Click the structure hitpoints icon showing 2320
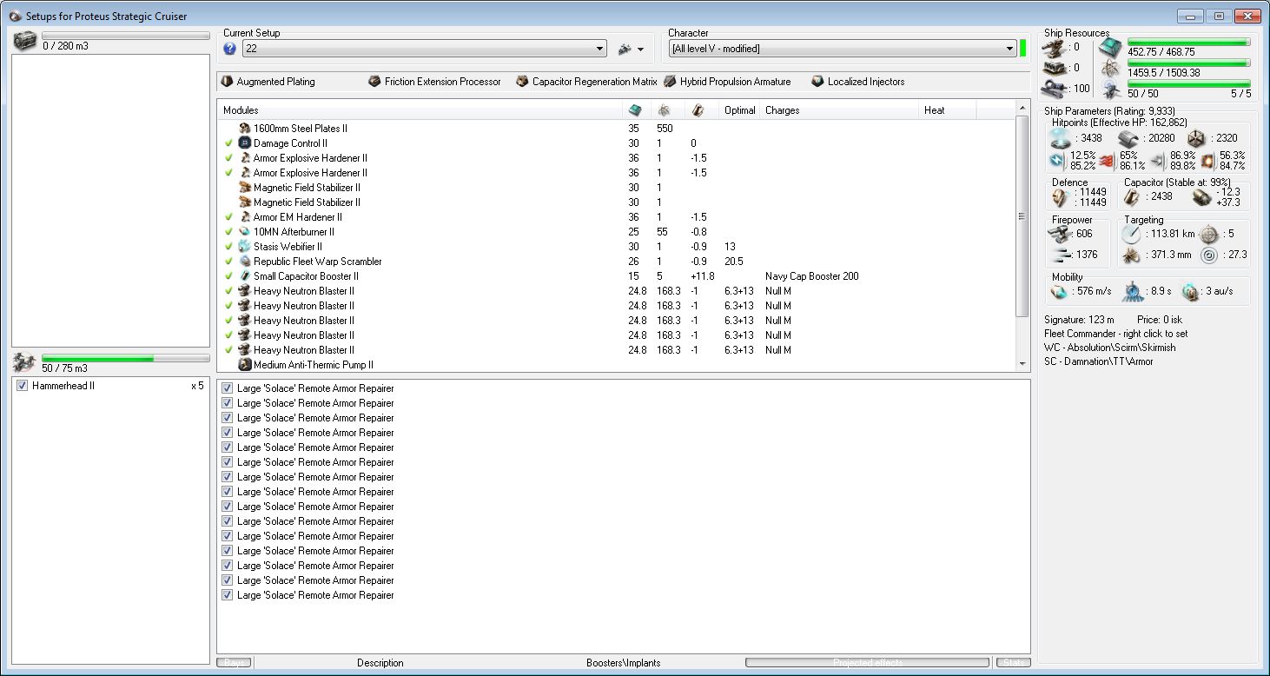Viewport: 1270px width, 676px height. 1196,138
